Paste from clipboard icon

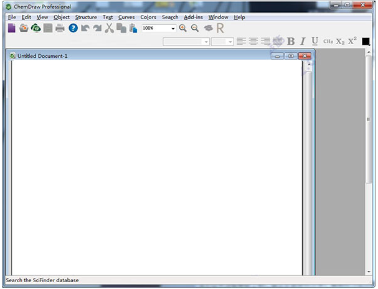point(133,28)
